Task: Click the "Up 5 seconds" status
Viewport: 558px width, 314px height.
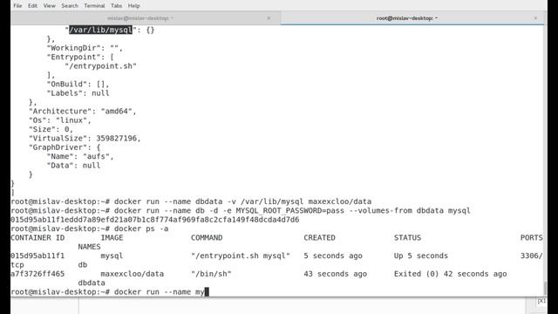Action: 421,256
